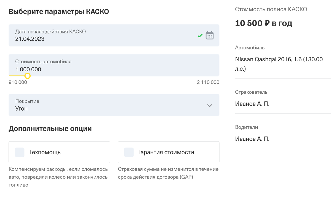
Task: Select the Nissan Qashqai 2016 car details
Action: 279,64
